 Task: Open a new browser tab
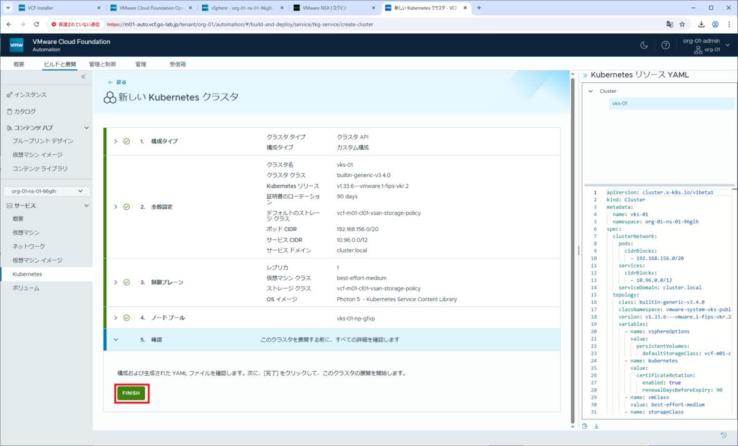[479, 8]
